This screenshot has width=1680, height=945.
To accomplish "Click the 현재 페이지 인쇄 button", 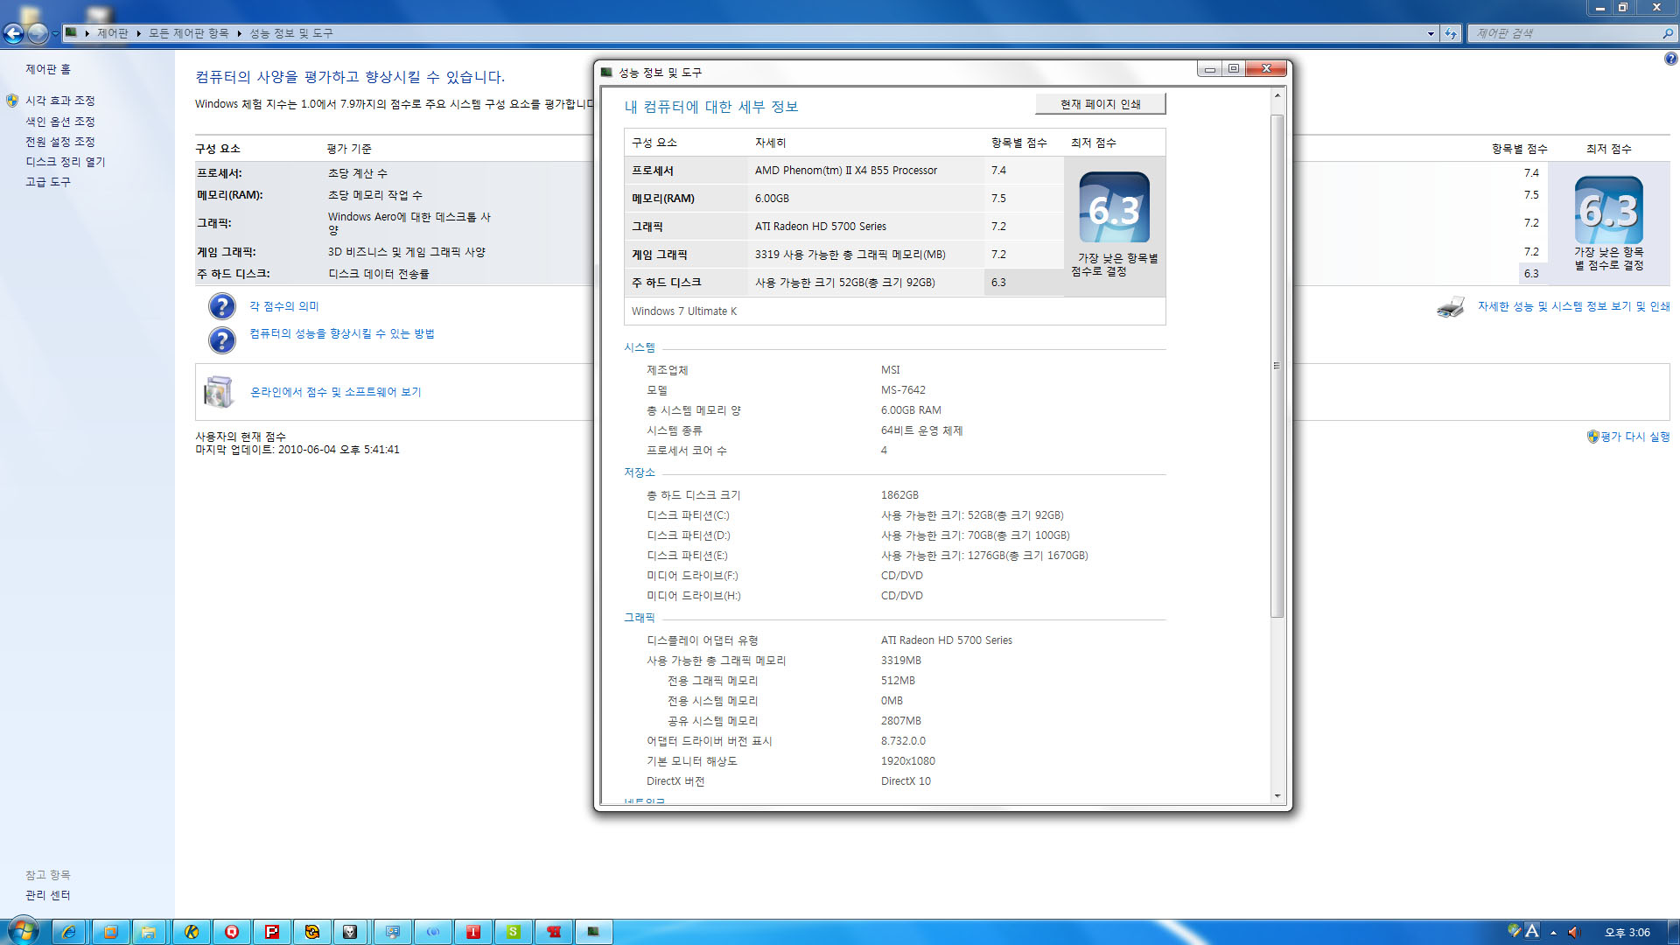I will click(1100, 104).
